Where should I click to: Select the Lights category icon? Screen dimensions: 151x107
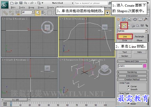129,25
